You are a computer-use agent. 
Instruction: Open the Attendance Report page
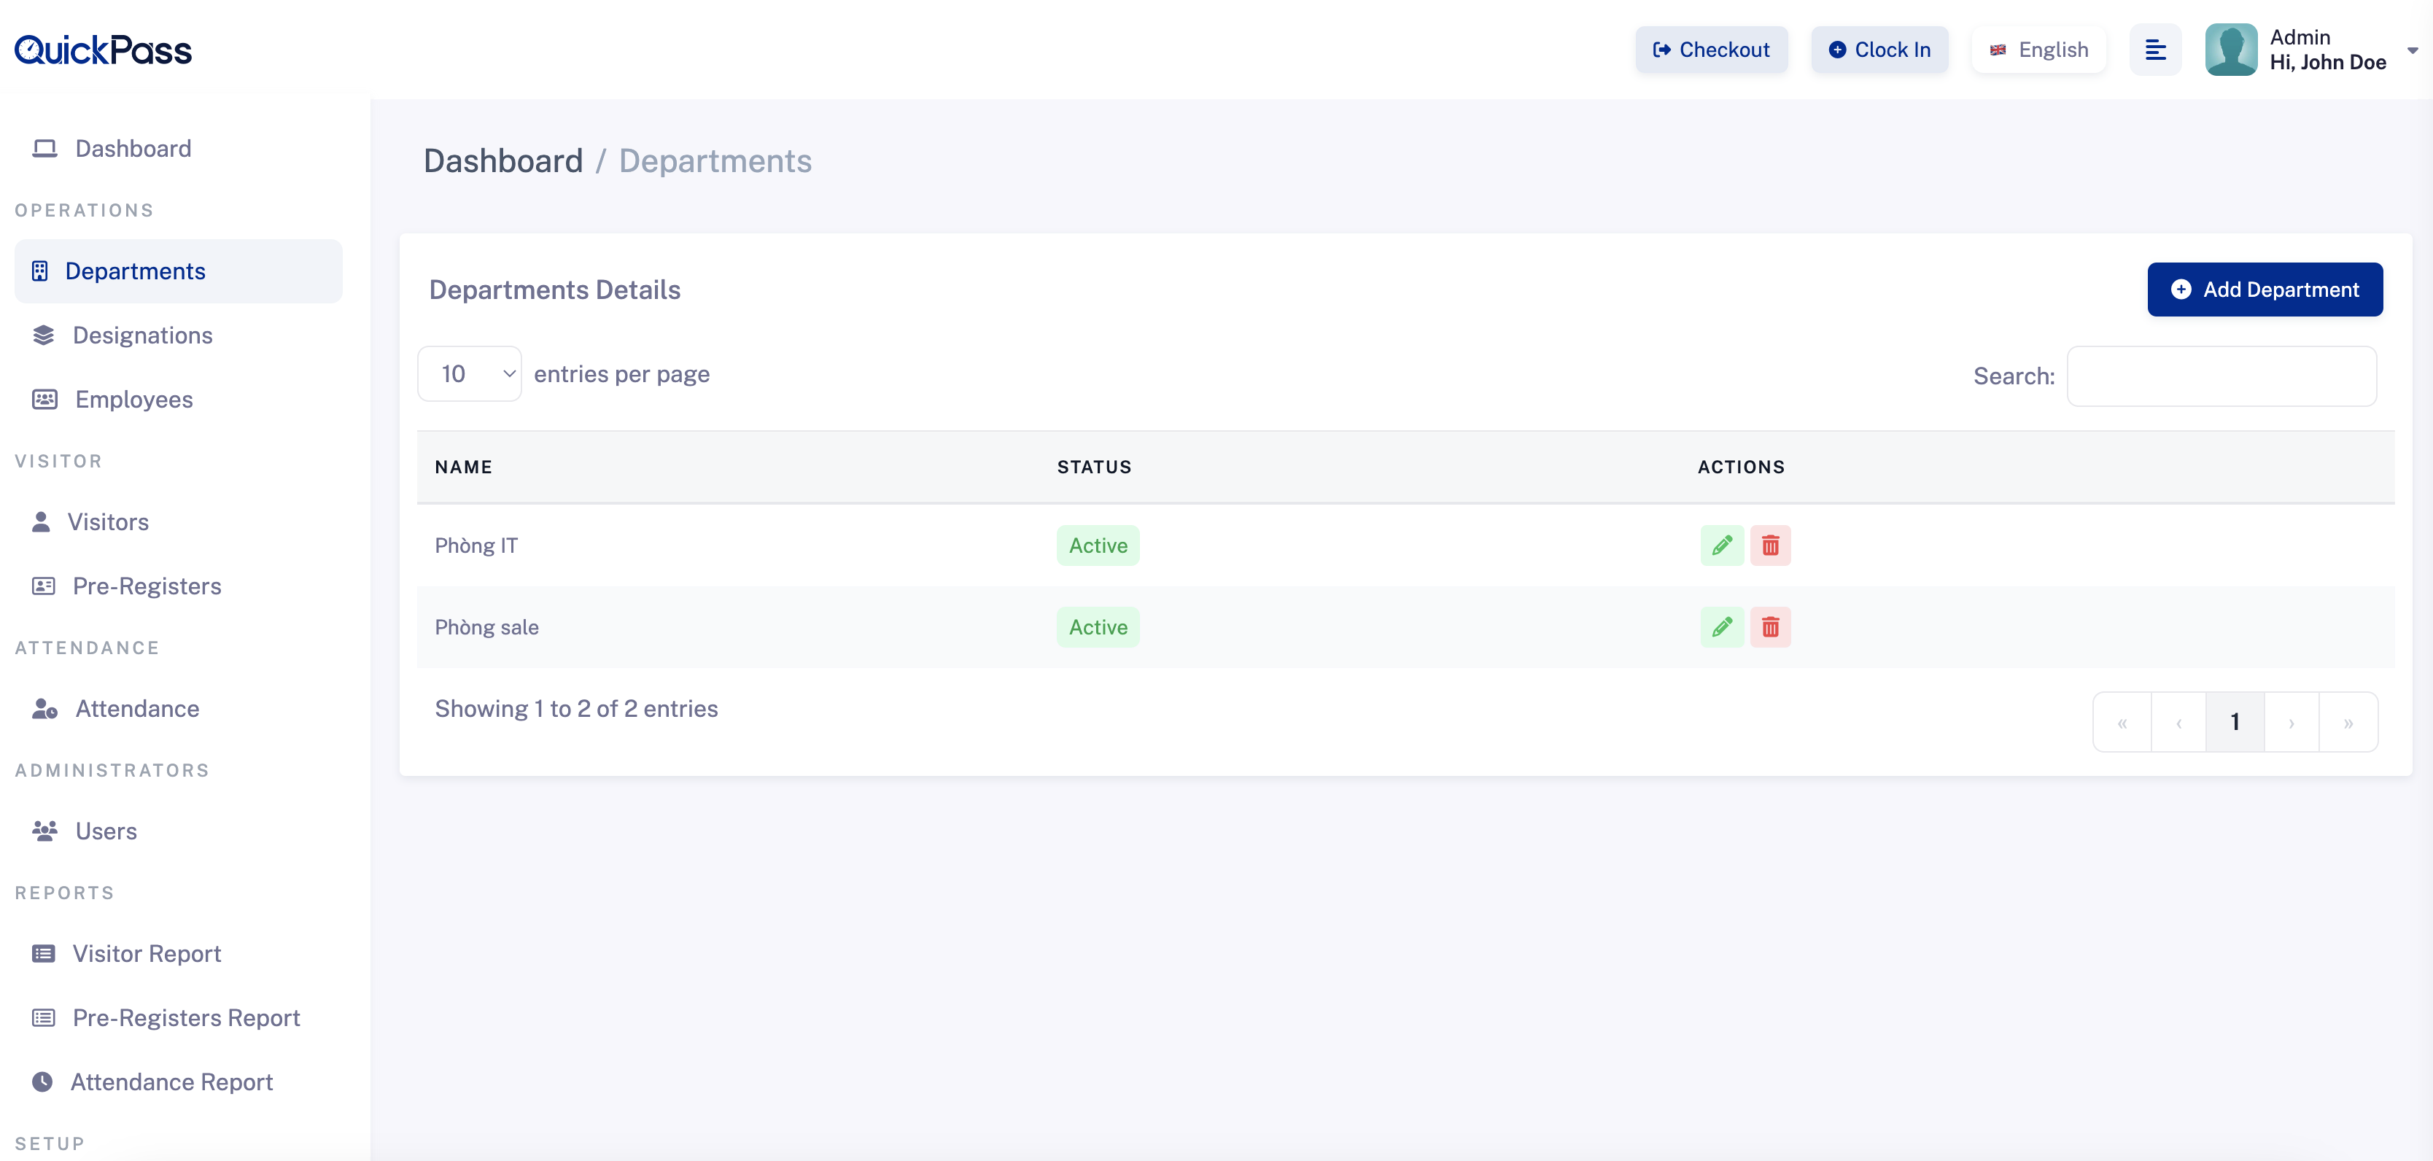pos(171,1082)
